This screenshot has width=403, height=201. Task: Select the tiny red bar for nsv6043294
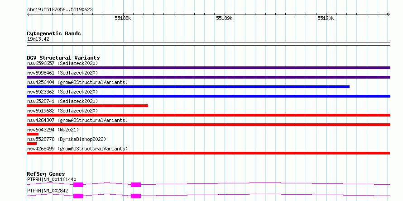33,134
